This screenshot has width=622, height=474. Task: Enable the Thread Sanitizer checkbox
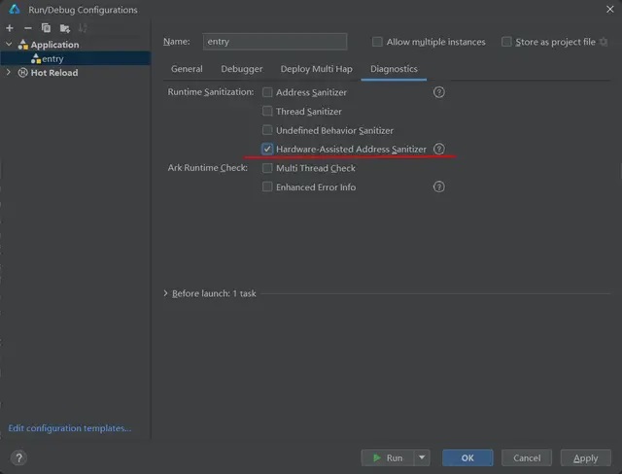[267, 112]
